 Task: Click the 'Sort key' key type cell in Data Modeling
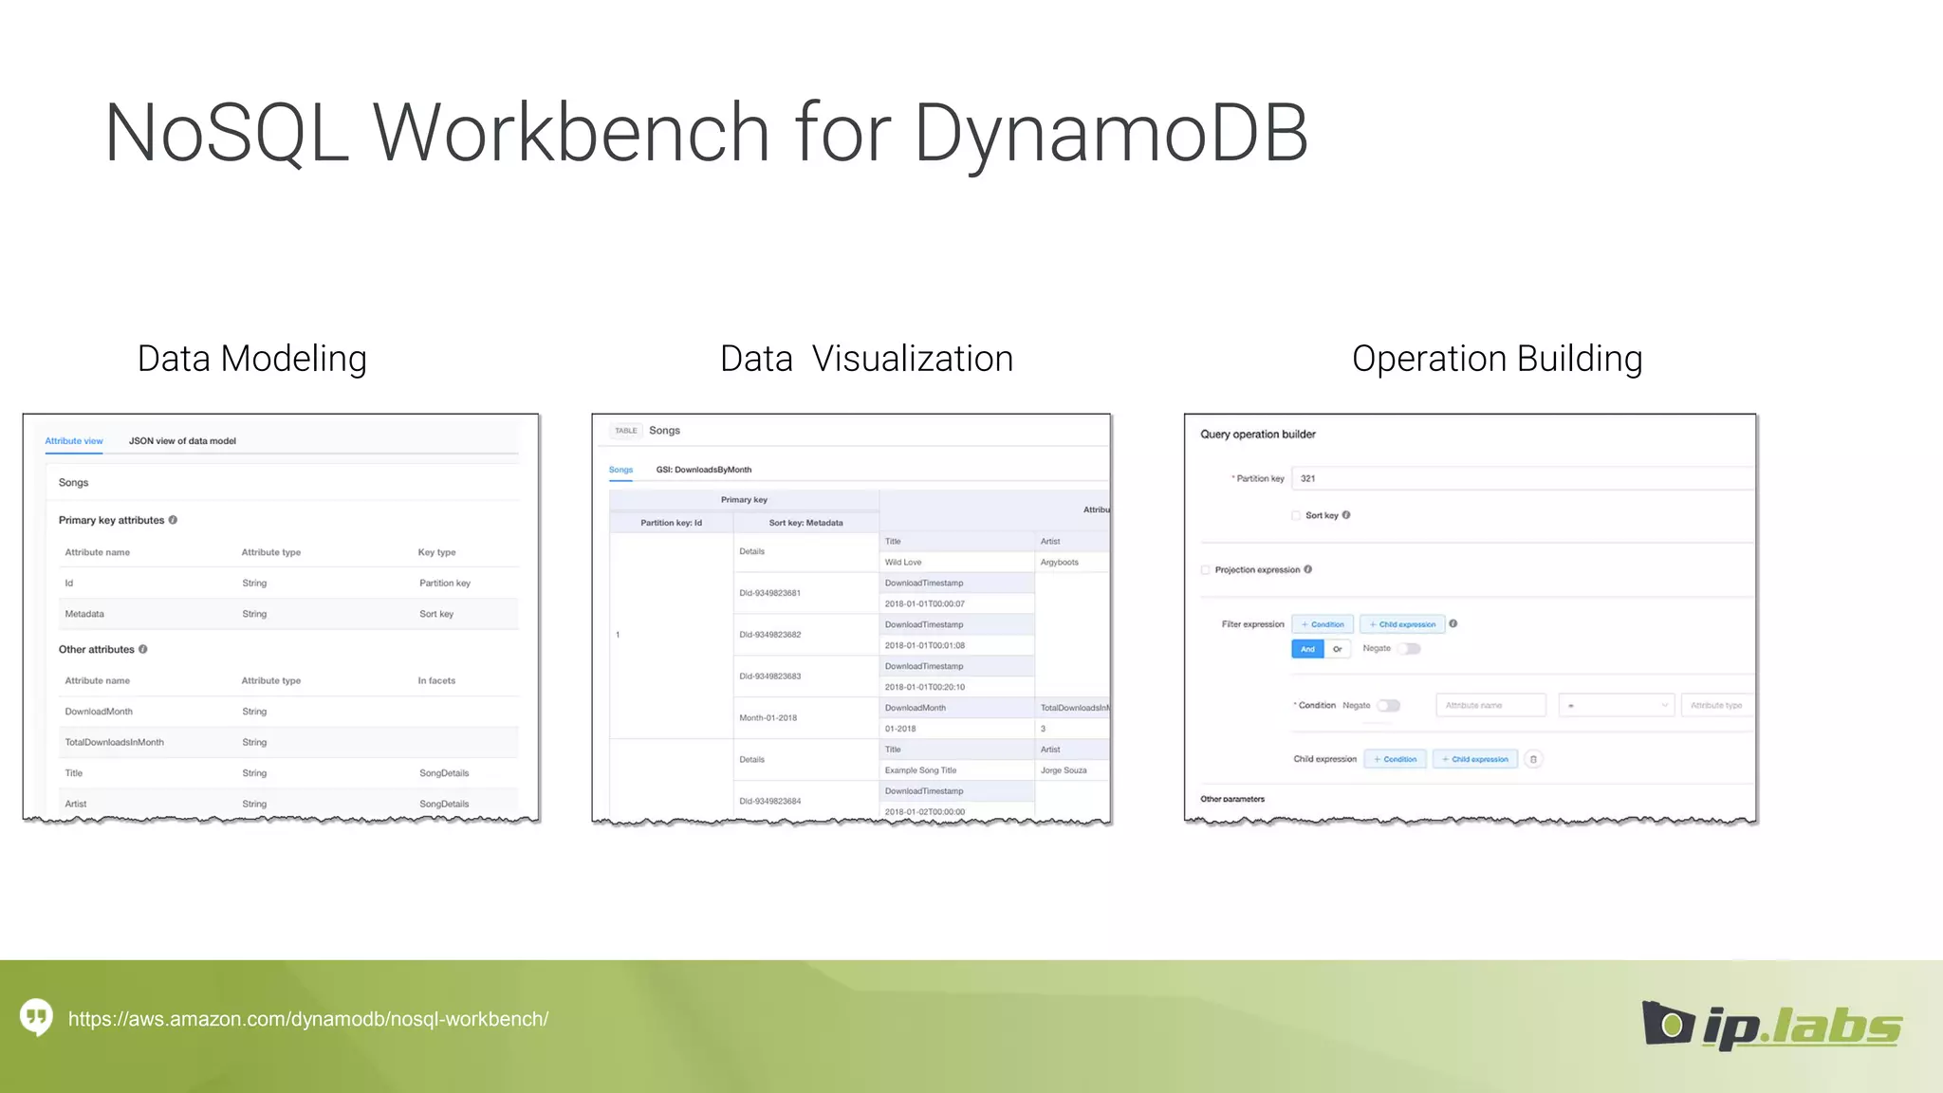point(436,614)
